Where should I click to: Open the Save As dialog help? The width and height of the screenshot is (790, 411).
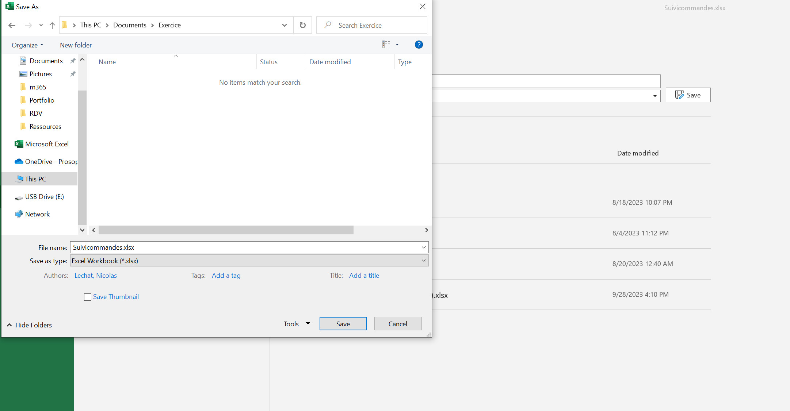point(419,44)
